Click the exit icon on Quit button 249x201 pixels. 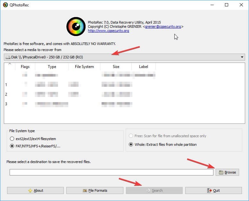coord(210,190)
